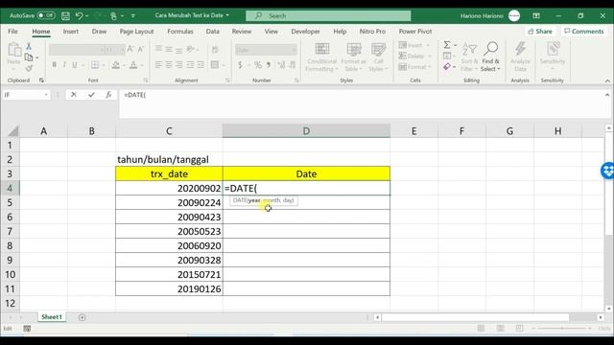
Task: Cancel the formula entry with X
Action: point(74,95)
